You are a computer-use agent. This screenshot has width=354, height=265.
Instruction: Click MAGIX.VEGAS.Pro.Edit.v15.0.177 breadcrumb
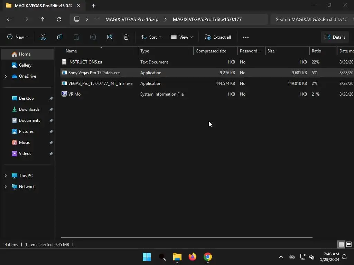click(207, 19)
